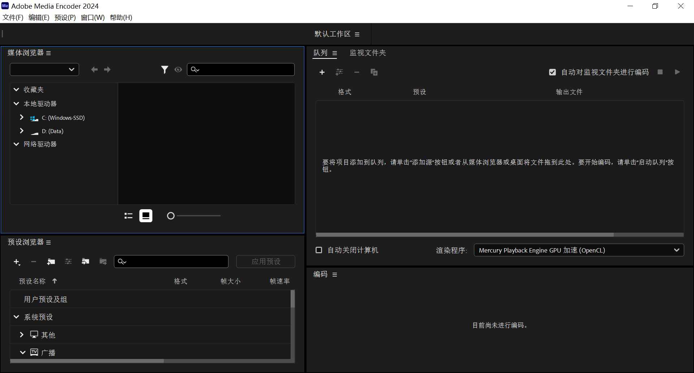The width and height of the screenshot is (694, 373).
Task: Click the Preset Browser search input field
Action: coord(171,262)
